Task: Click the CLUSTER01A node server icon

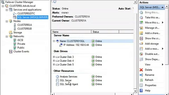Action: tap(15, 25)
